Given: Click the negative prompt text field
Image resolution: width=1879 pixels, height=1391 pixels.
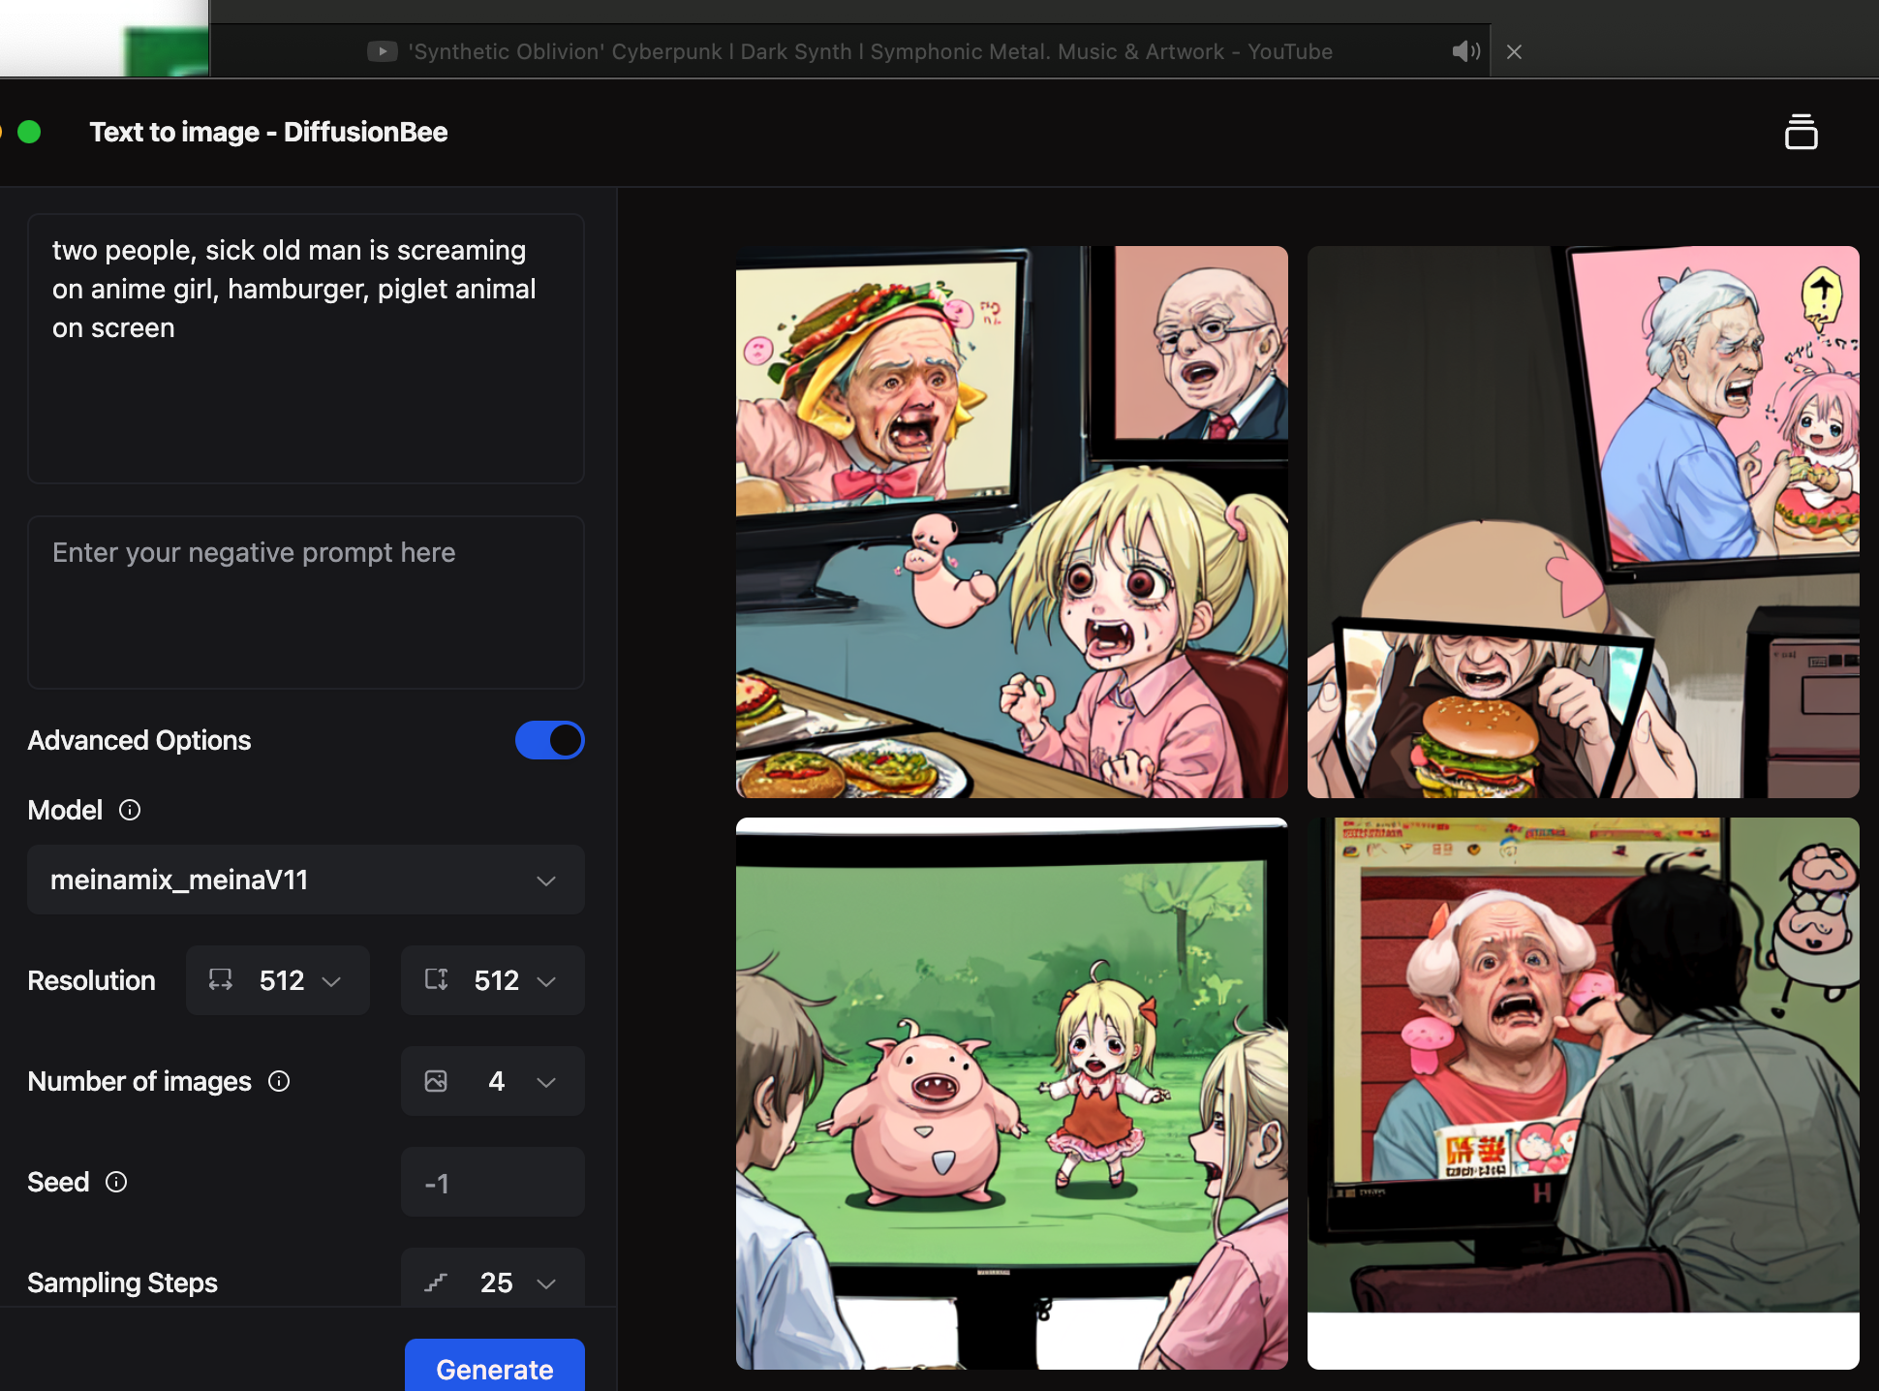Looking at the screenshot, I should click(x=306, y=602).
